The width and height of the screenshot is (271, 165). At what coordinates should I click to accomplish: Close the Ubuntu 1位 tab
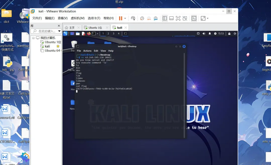(x=107, y=28)
